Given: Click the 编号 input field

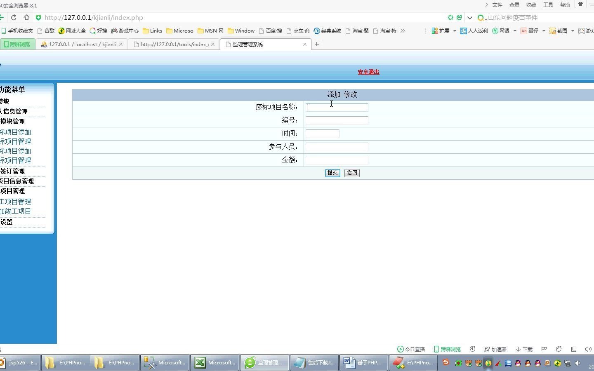Looking at the screenshot, I should coord(337,120).
